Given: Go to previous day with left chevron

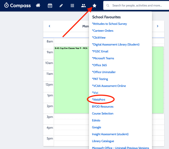Looking at the screenshot, I should click(x=49, y=26).
